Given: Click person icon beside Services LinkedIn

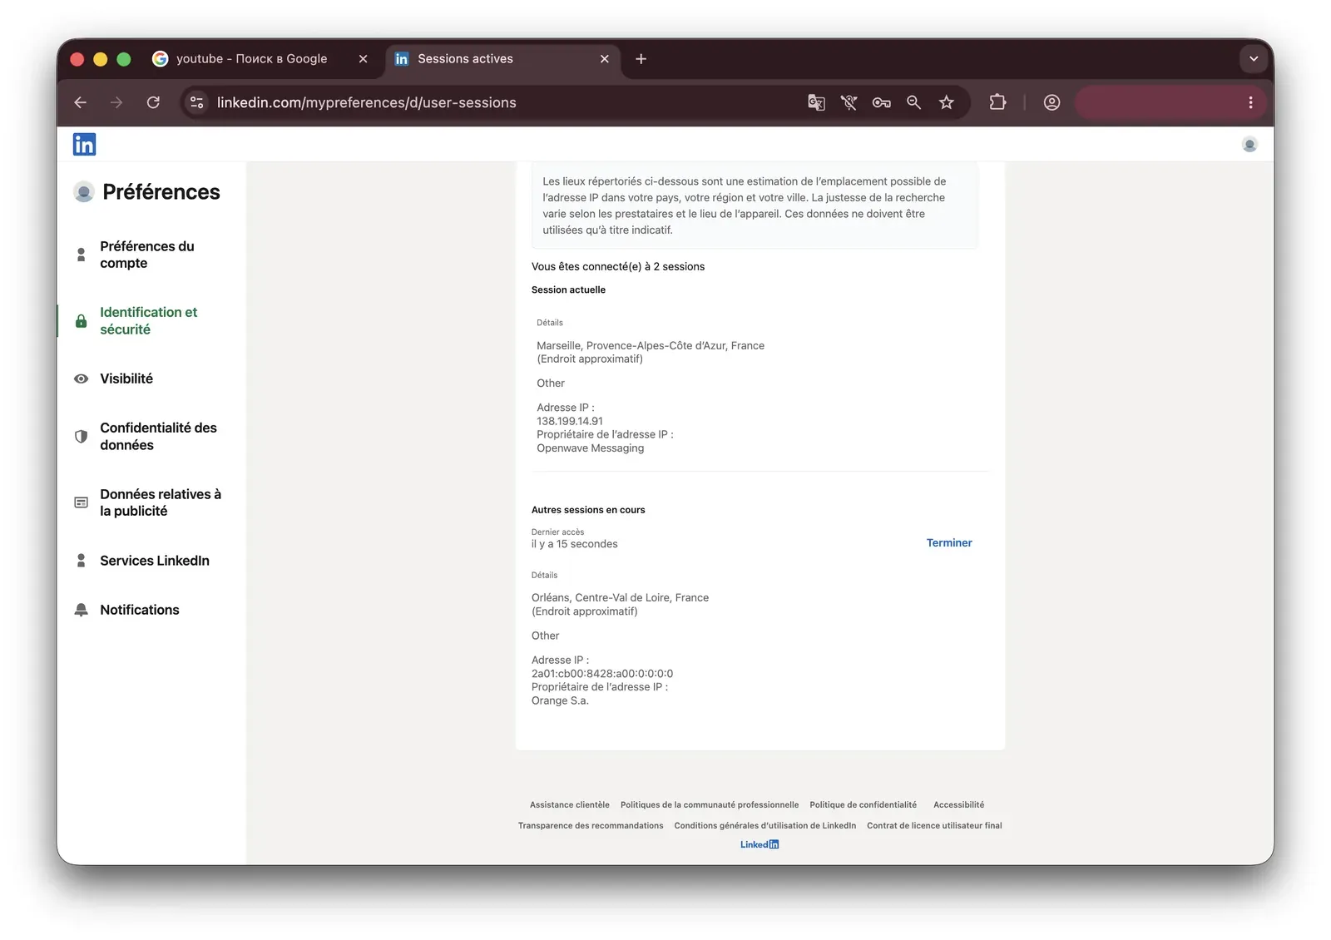Looking at the screenshot, I should 81,561.
